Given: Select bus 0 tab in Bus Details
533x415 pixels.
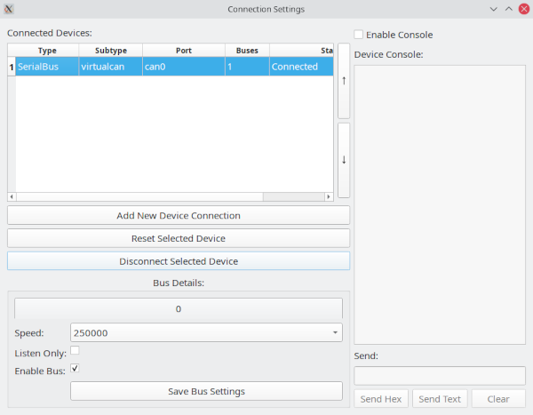Looking at the screenshot, I should pyautogui.click(x=179, y=308).
